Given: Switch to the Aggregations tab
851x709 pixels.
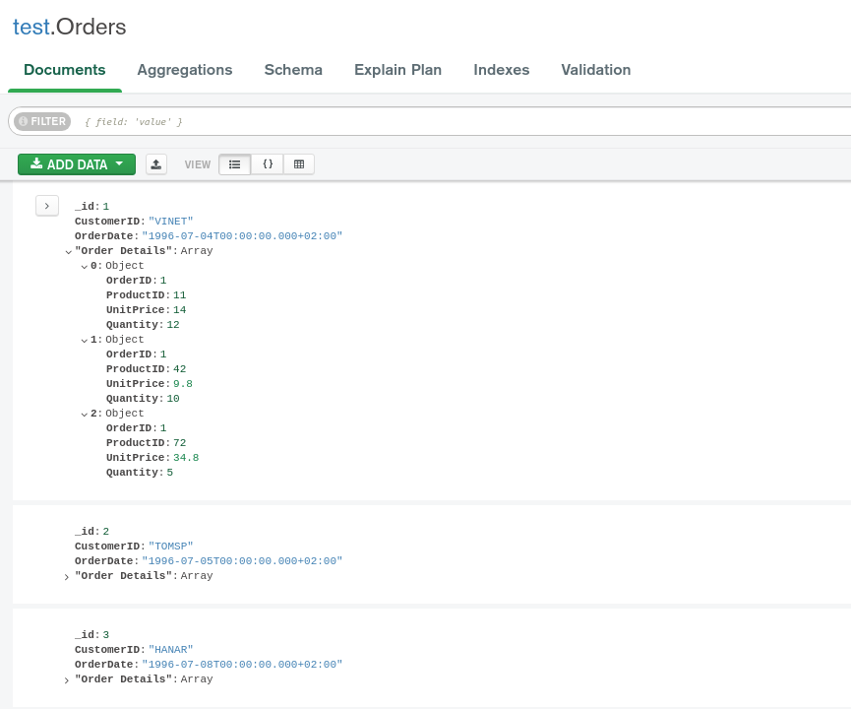Looking at the screenshot, I should click(x=185, y=70).
